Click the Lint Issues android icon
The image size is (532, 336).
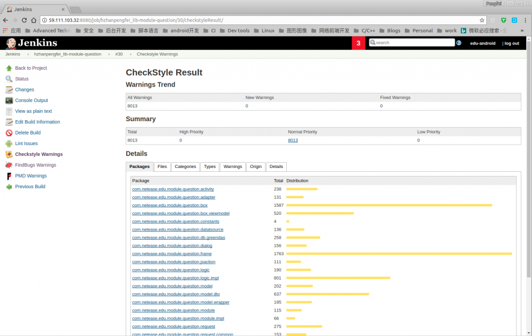[x=9, y=144]
